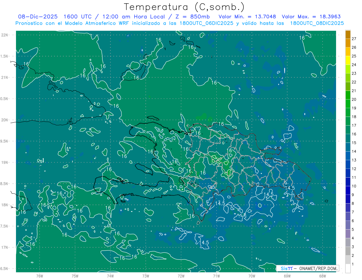
Task: Click the "71W" longitude axis label
Action: tap(216, 276)
